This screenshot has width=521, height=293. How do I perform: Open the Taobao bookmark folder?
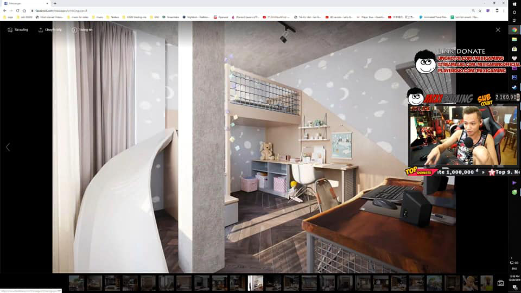point(113,17)
